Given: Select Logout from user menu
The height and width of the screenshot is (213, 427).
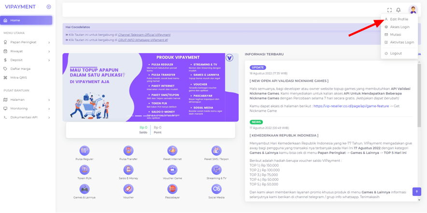Looking at the screenshot, I should point(399,53).
